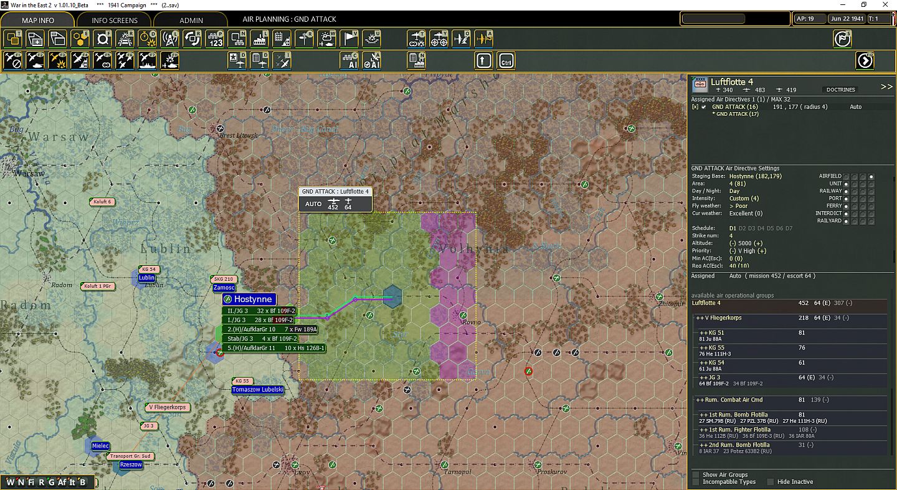Click the no-fly air directive icon (F1)
This screenshot has height=490, width=897.
pos(13,60)
